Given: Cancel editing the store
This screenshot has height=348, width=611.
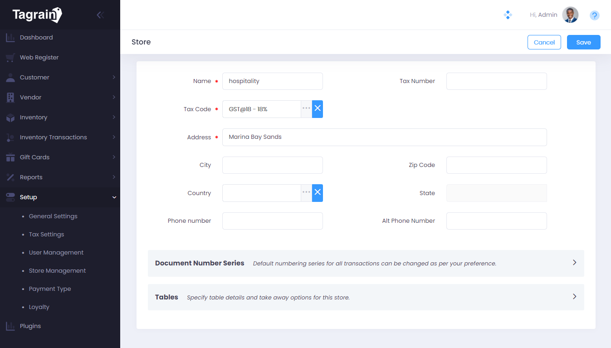Looking at the screenshot, I should tap(544, 42).
